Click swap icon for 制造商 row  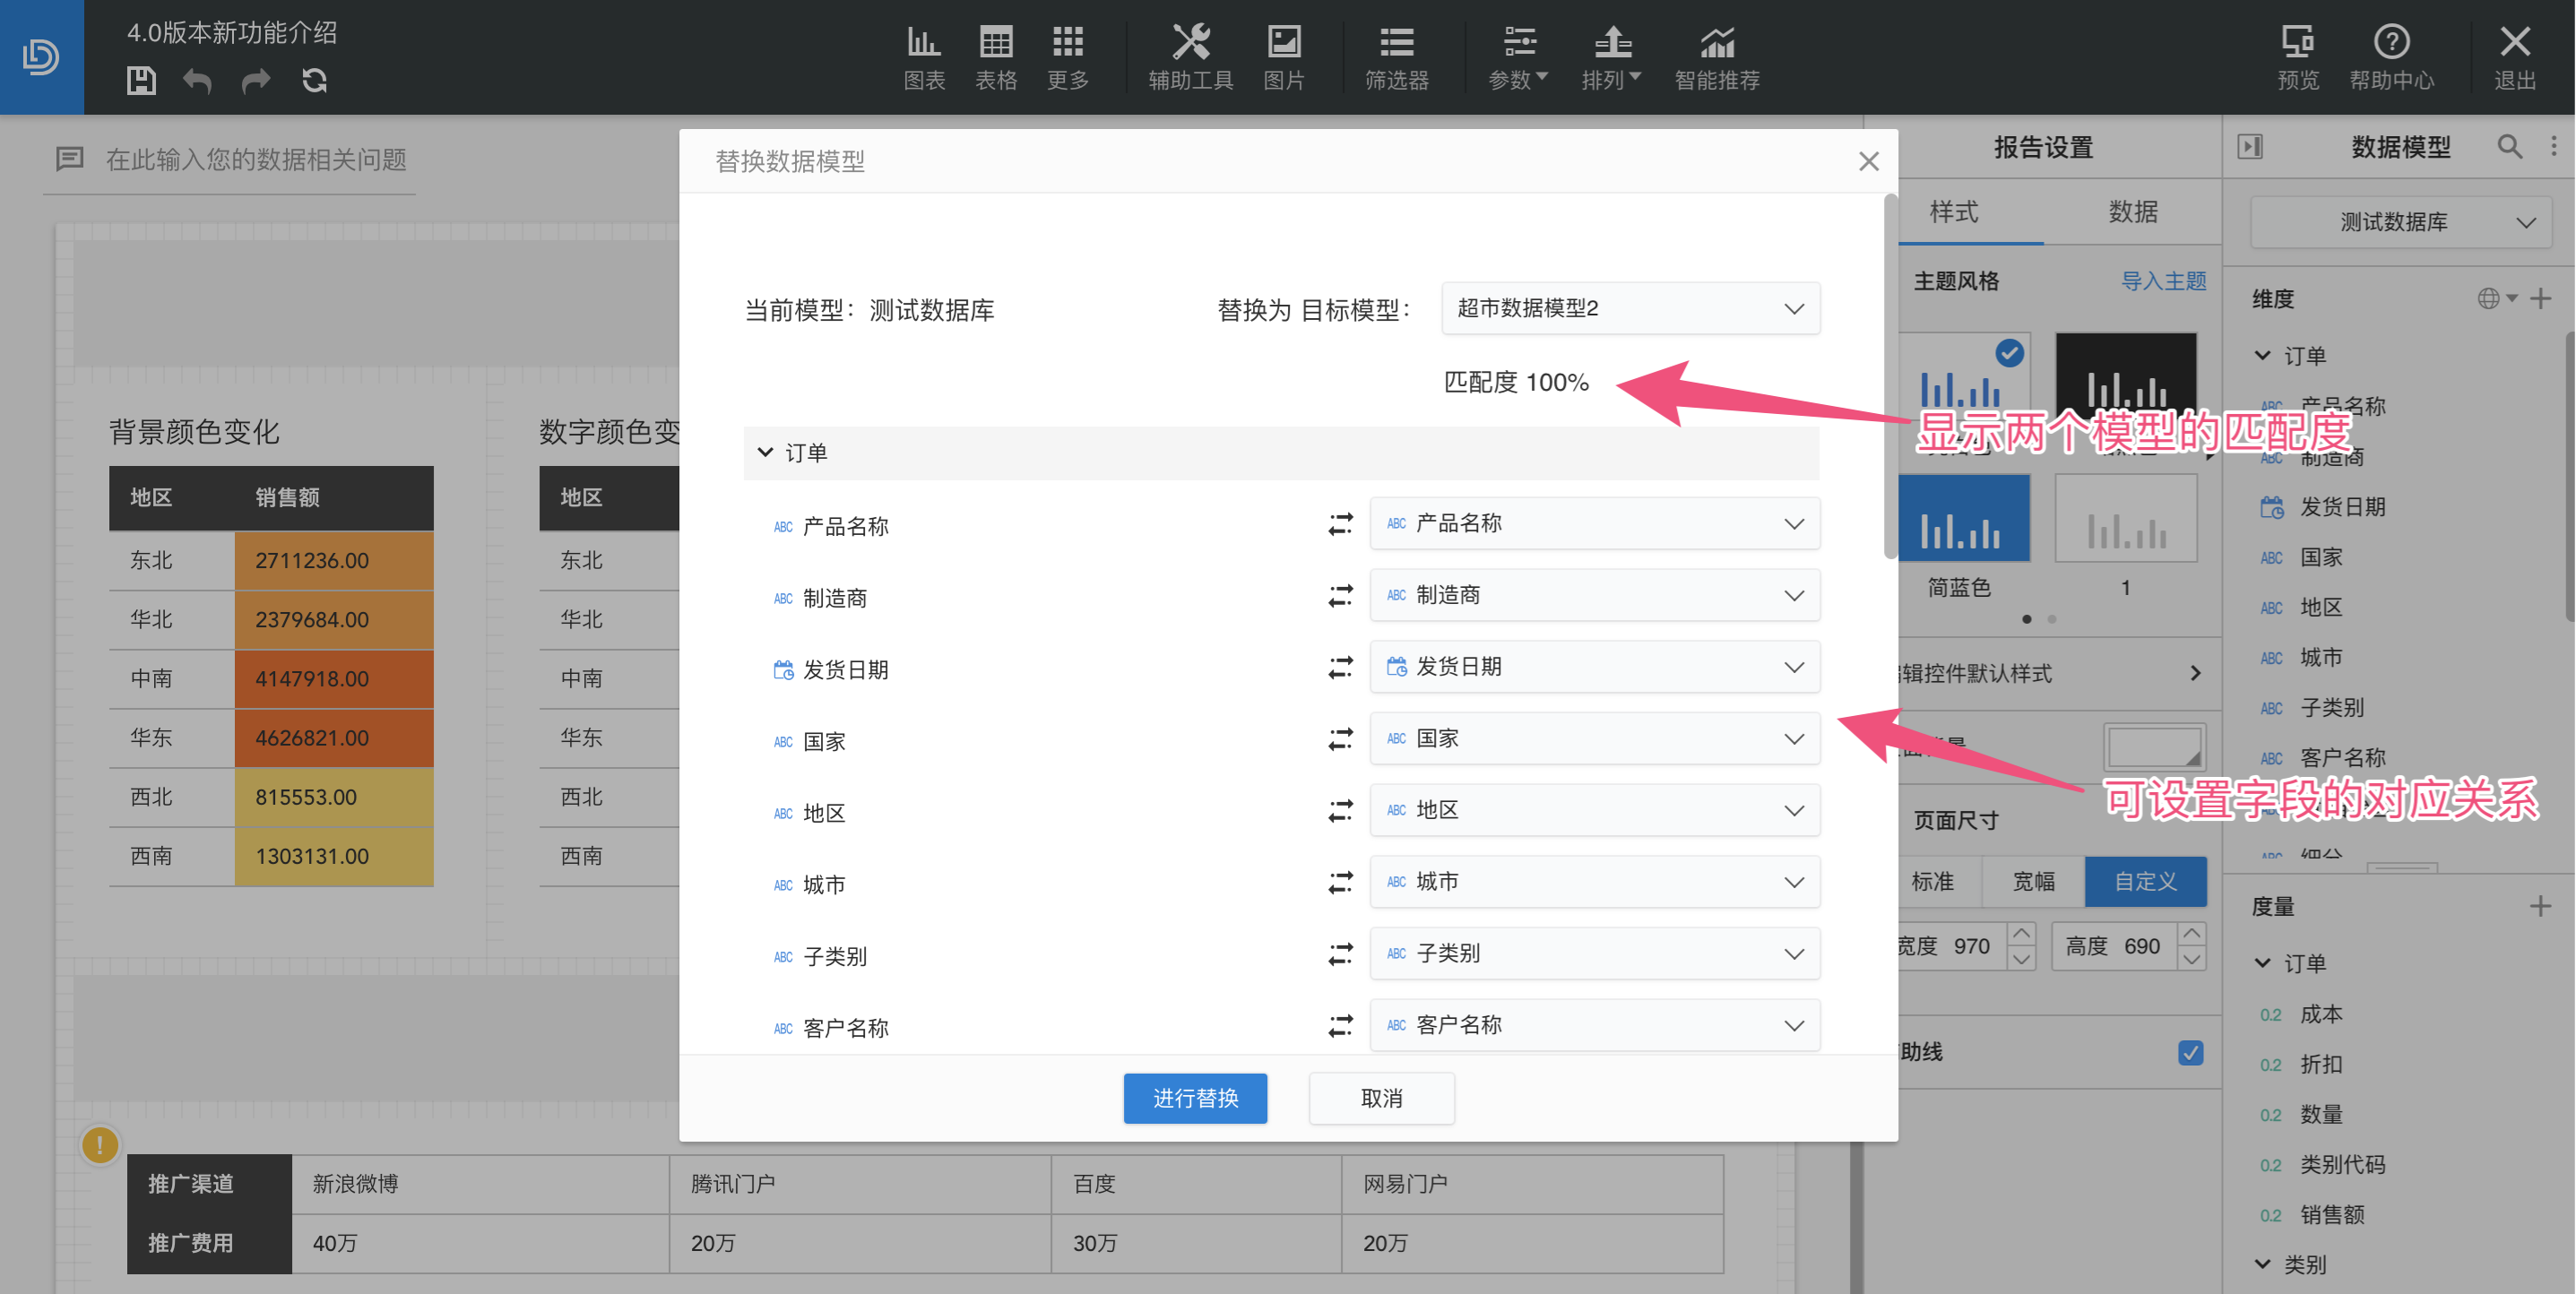click(x=1340, y=596)
